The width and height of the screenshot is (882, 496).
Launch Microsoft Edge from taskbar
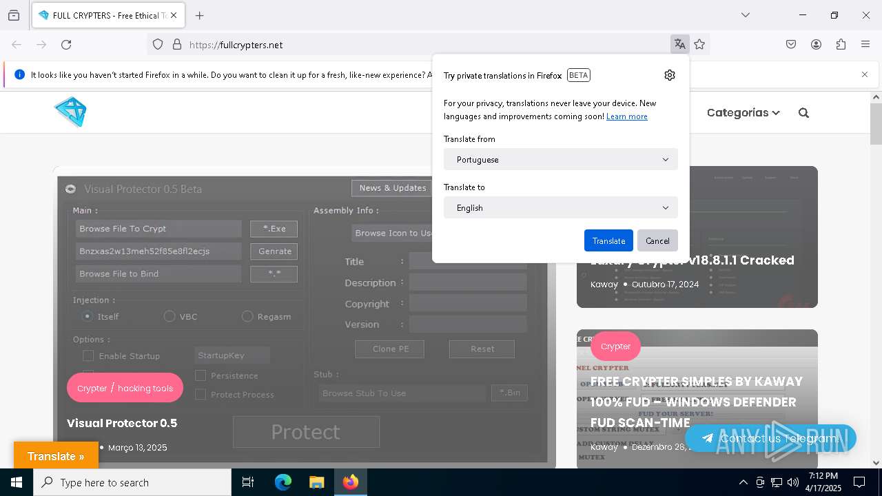tap(283, 482)
